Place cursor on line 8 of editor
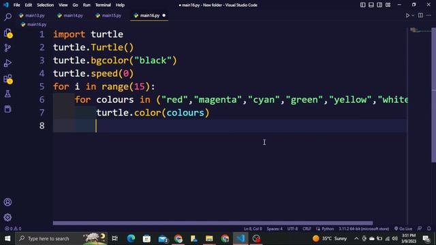Image resolution: width=436 pixels, height=245 pixels. [x=230, y=125]
